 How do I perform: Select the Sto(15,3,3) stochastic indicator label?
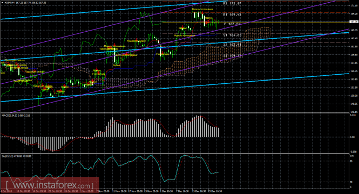[8, 156]
